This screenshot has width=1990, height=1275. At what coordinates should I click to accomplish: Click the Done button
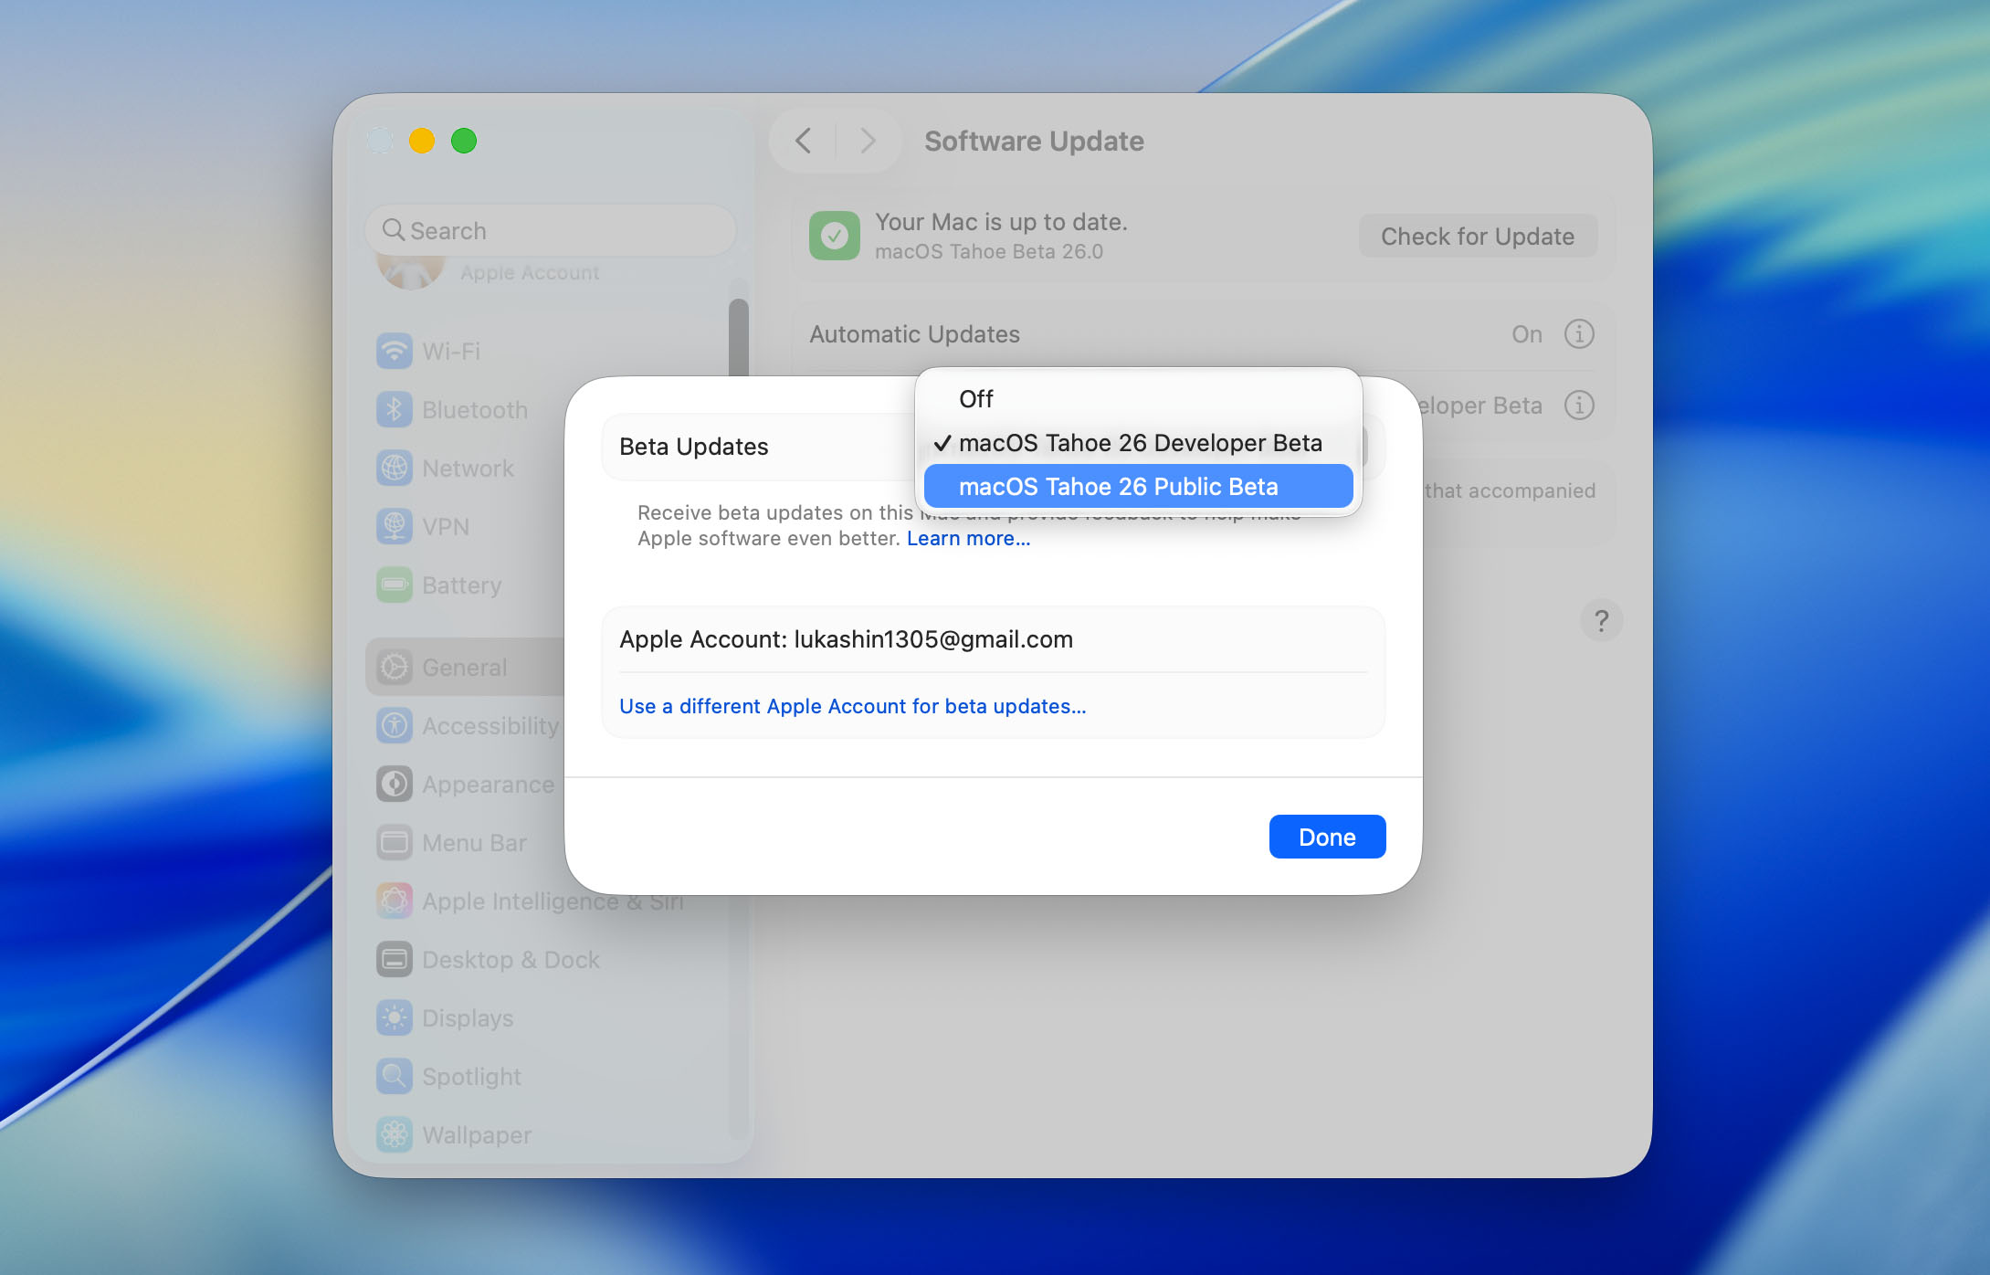pos(1327,837)
